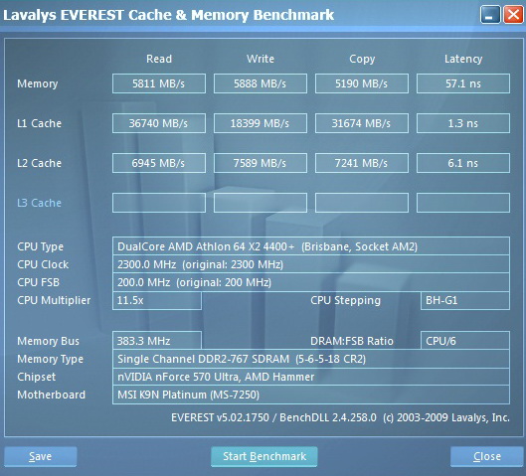Click the CPU Multiplier 11.5x box
Image resolution: width=526 pixels, height=476 pixels.
click(157, 300)
